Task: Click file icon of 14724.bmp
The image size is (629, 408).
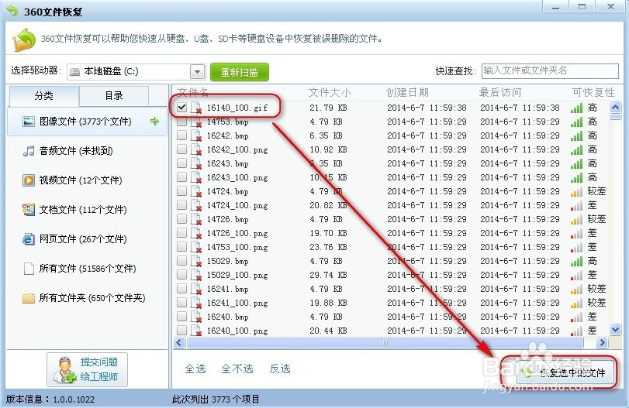Action: pyautogui.click(x=196, y=192)
